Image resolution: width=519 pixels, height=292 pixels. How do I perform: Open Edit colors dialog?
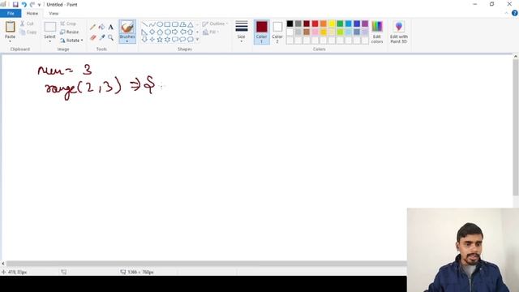pyautogui.click(x=377, y=32)
